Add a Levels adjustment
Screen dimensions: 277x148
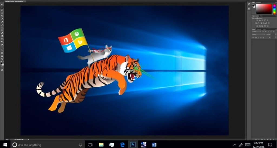260,20
